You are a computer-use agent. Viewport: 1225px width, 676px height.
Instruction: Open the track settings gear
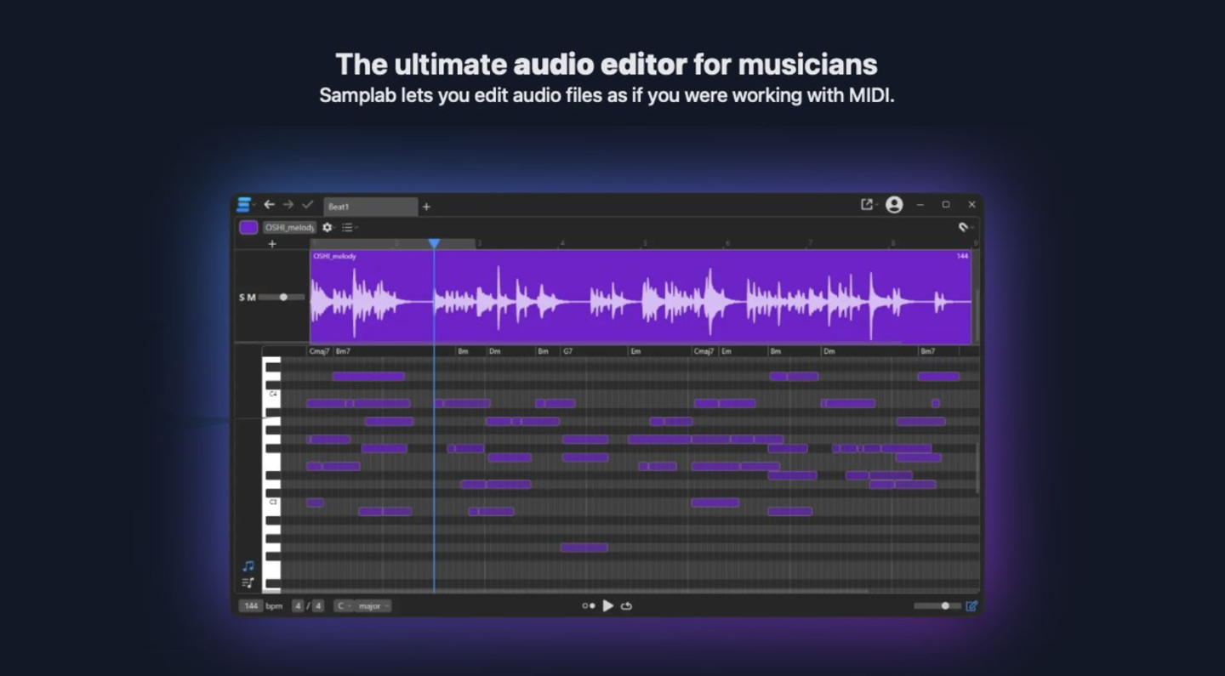pyautogui.click(x=327, y=228)
